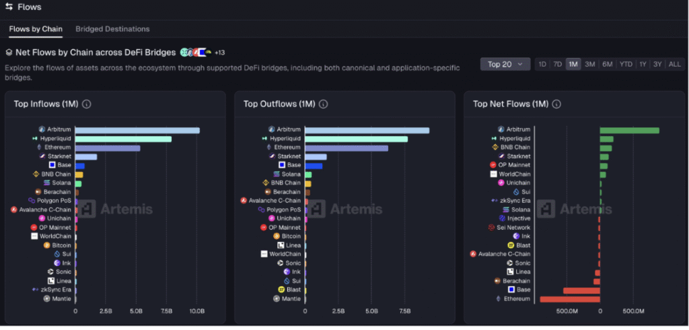Click Solana icon in Top Inflows chart

pyautogui.click(x=47, y=183)
